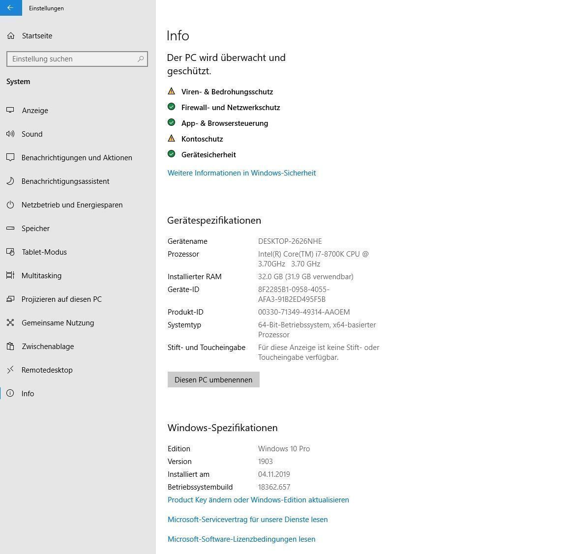Open Microsoft-Software-Lizenzbedingungen lesen link
The width and height of the screenshot is (567, 554).
tap(241, 539)
